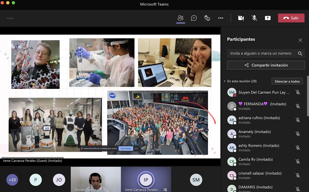
Task: Select Anamely's A avatar
Action: [x=232, y=134]
